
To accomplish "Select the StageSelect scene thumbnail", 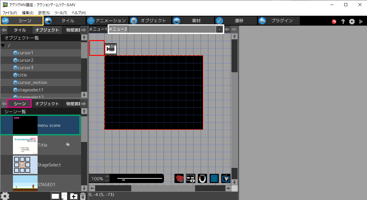I will pyautogui.click(x=25, y=165).
